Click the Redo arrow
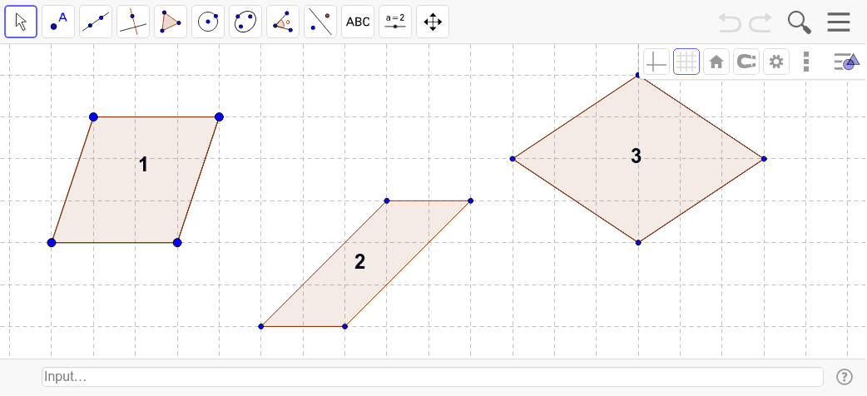This screenshot has width=867, height=396. (760, 22)
